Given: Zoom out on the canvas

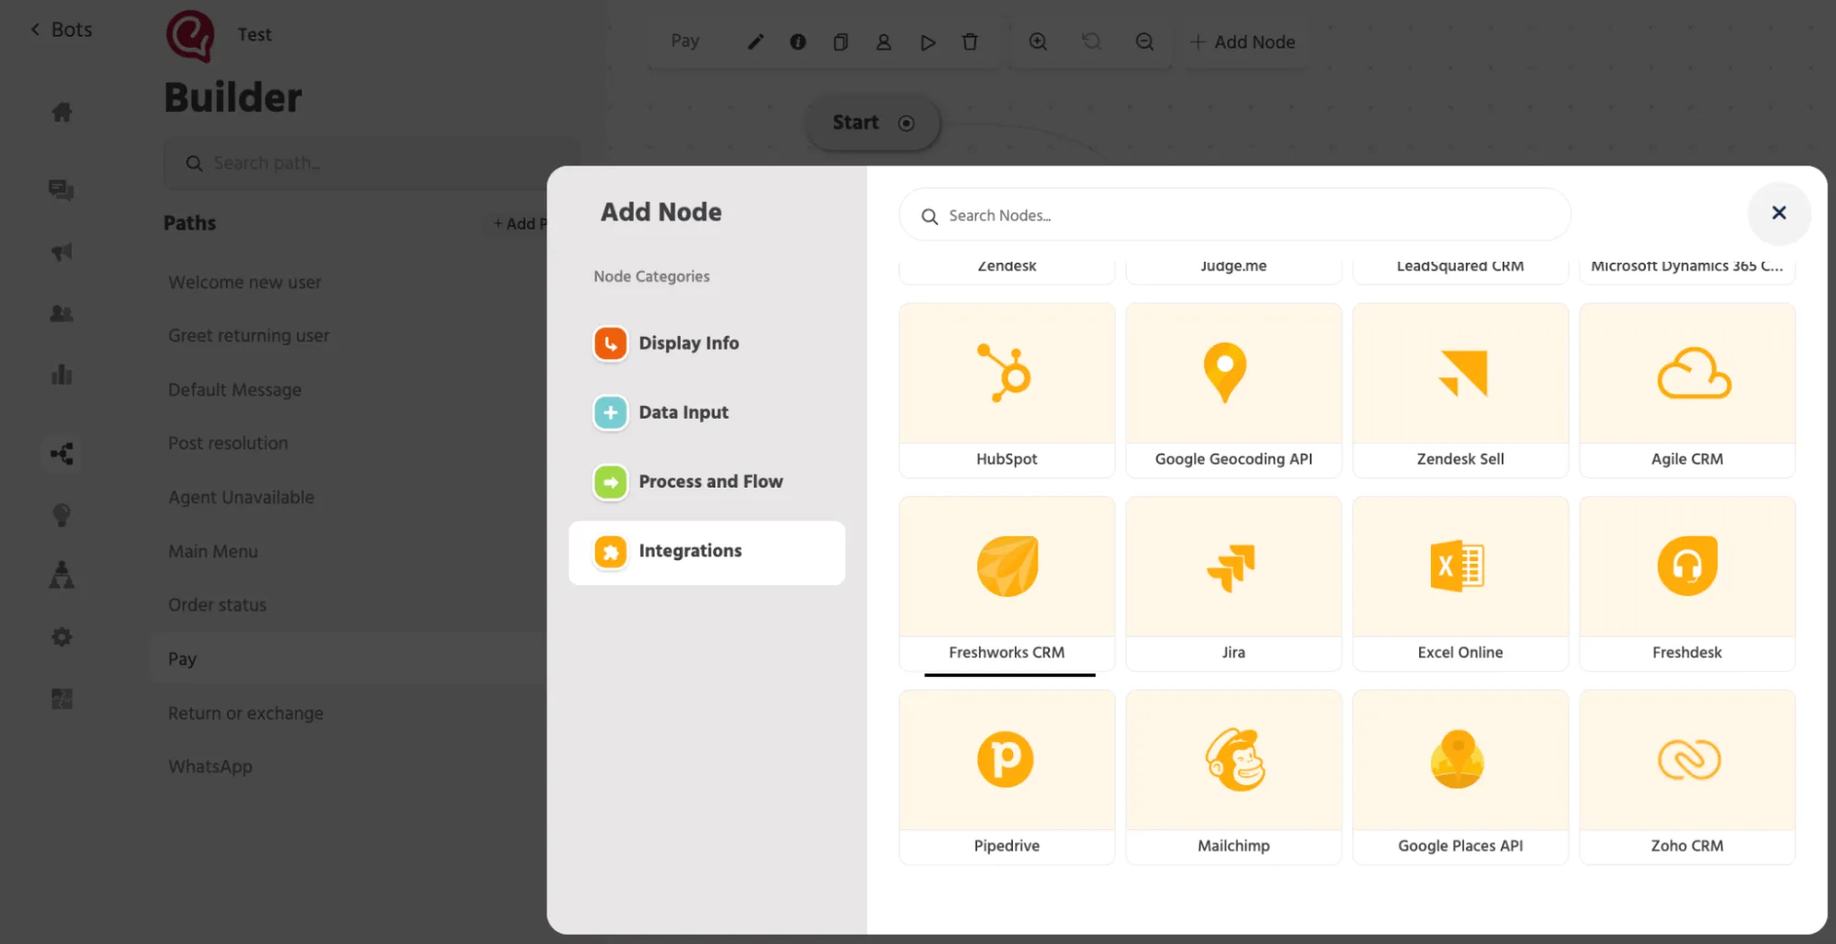Looking at the screenshot, I should (1144, 42).
